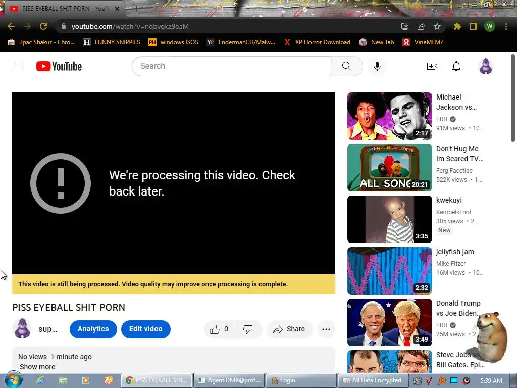Open the Analytics button
The height and width of the screenshot is (388, 517).
pos(93,329)
